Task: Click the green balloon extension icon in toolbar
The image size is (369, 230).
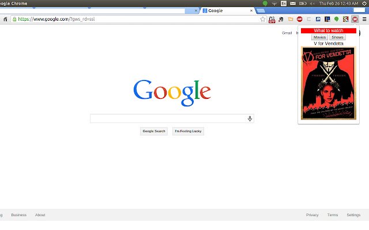Action: [336, 19]
